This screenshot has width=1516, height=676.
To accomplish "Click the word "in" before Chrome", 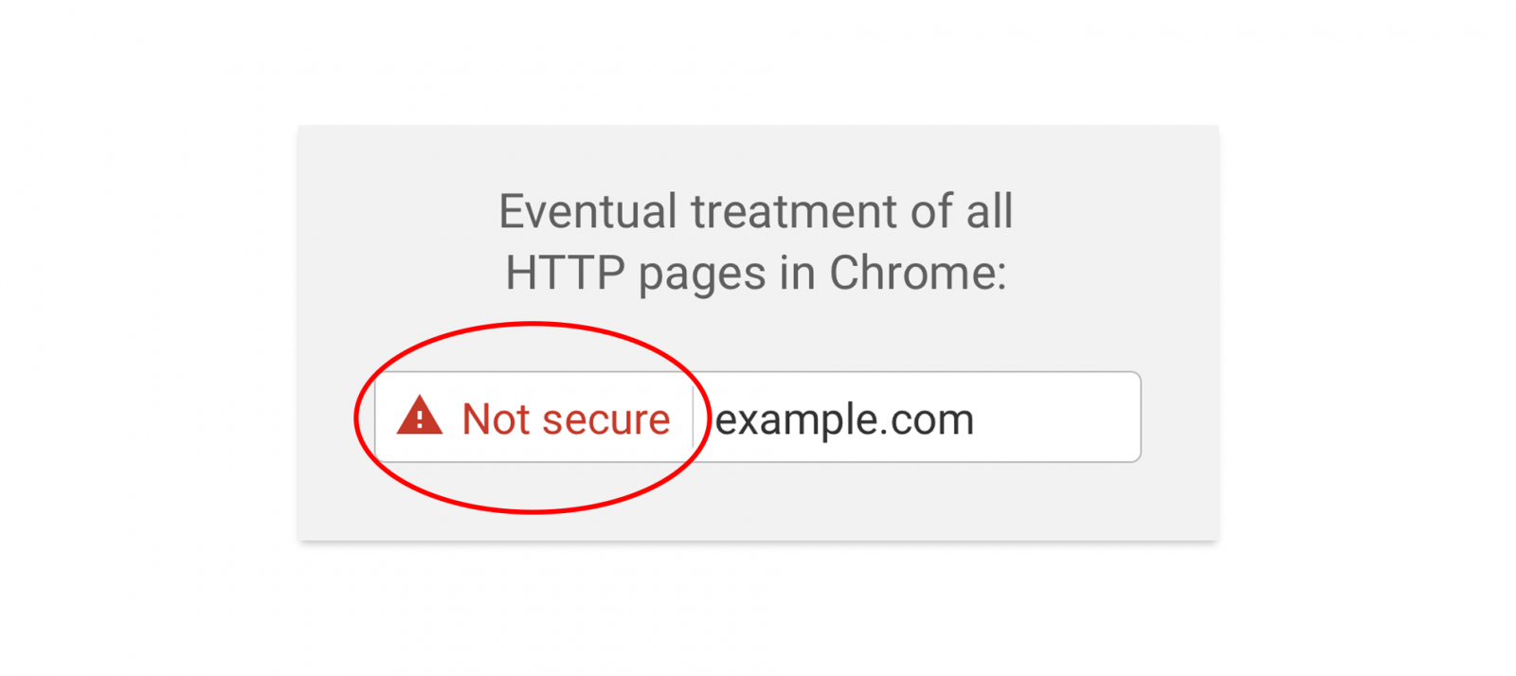I will pos(798,274).
